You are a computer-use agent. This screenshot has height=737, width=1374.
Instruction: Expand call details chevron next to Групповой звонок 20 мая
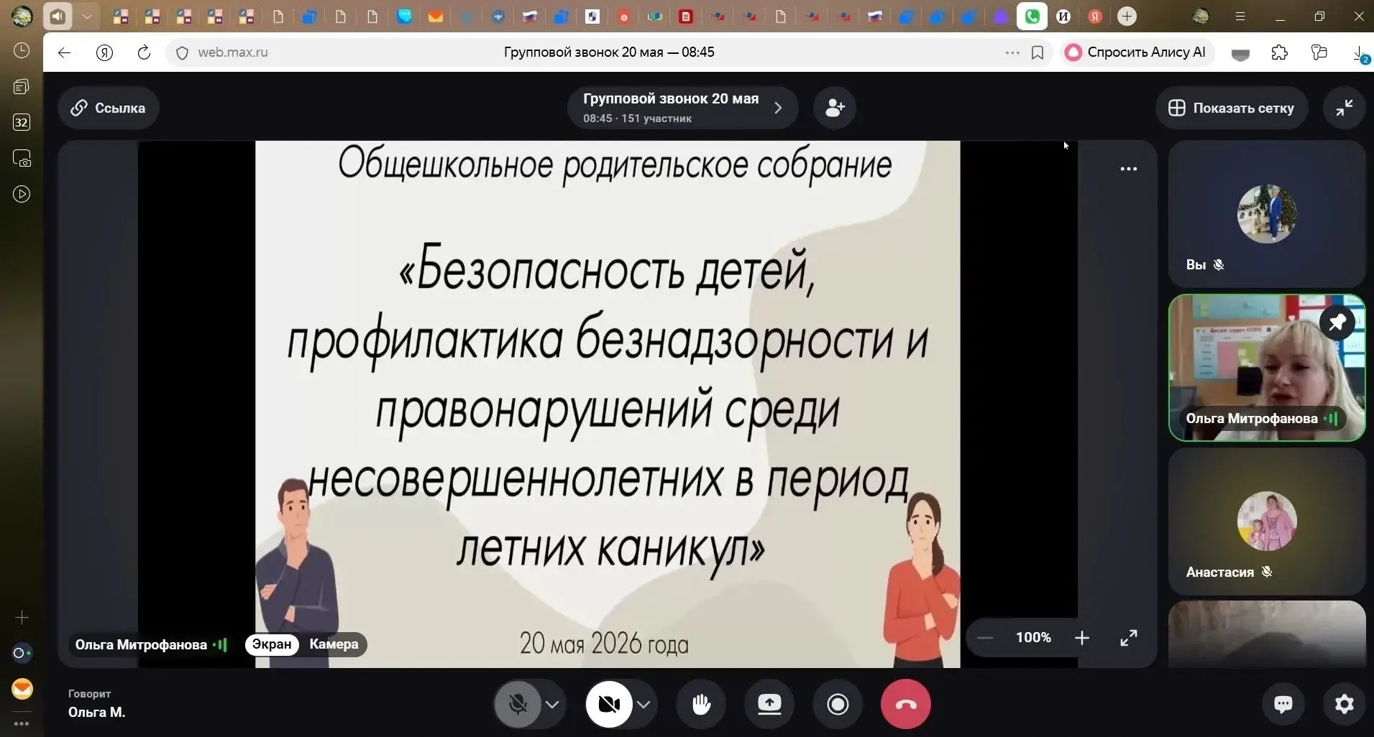[x=778, y=108]
